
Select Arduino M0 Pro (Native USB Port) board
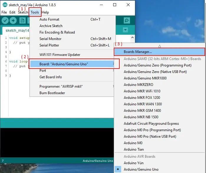click(159, 137)
